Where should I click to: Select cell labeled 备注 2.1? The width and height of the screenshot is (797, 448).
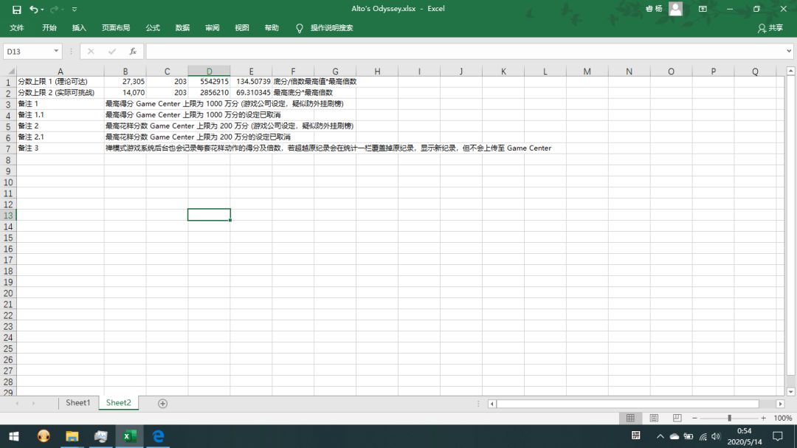click(x=60, y=137)
